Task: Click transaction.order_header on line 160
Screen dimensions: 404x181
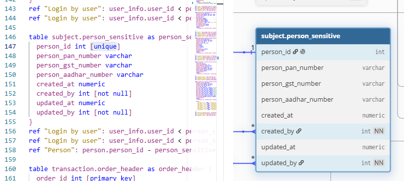Action: [x=97, y=169]
